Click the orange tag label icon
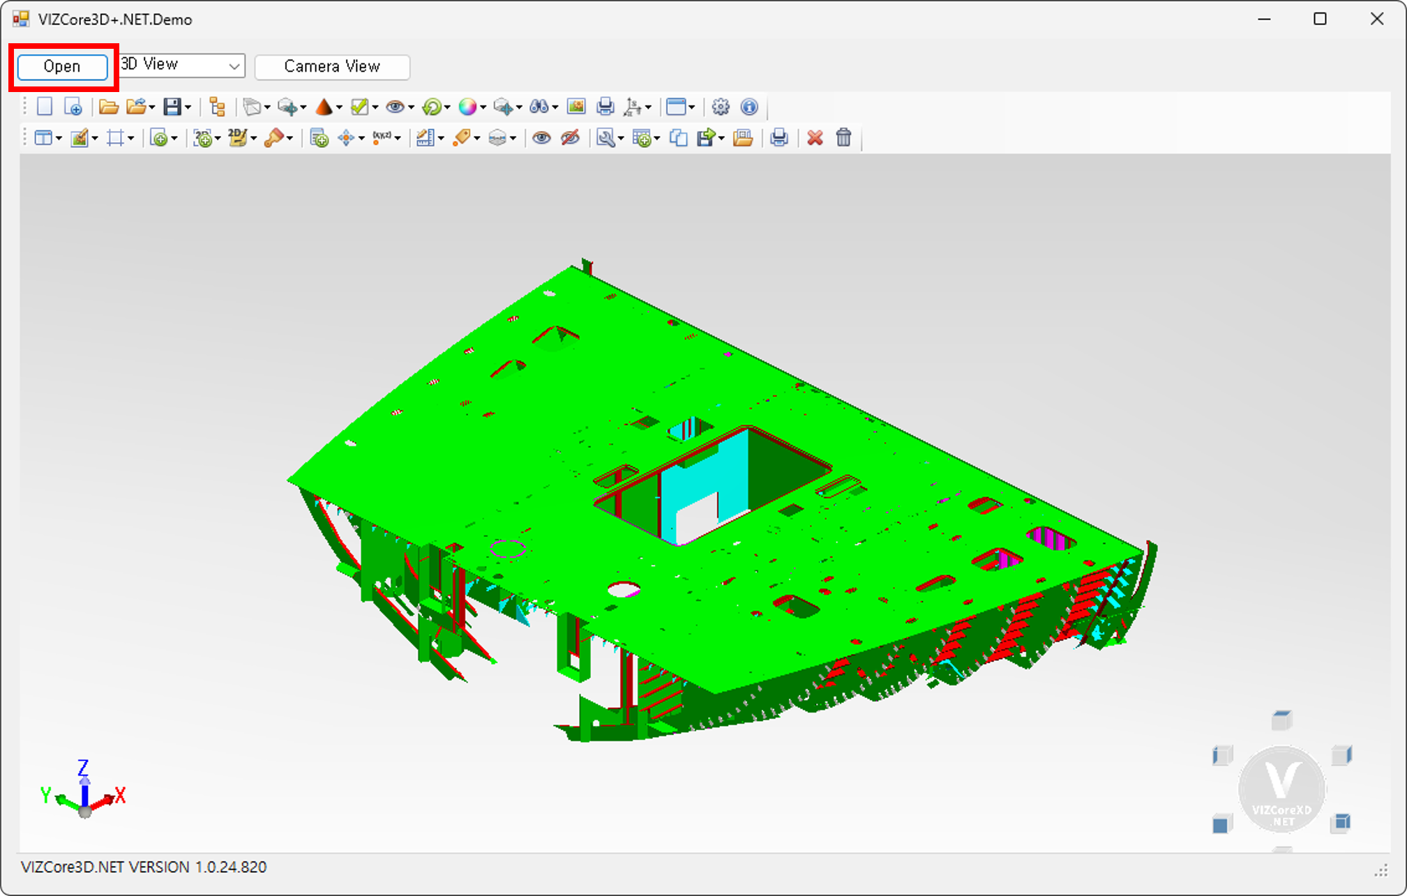The image size is (1407, 896). pyautogui.click(x=461, y=138)
